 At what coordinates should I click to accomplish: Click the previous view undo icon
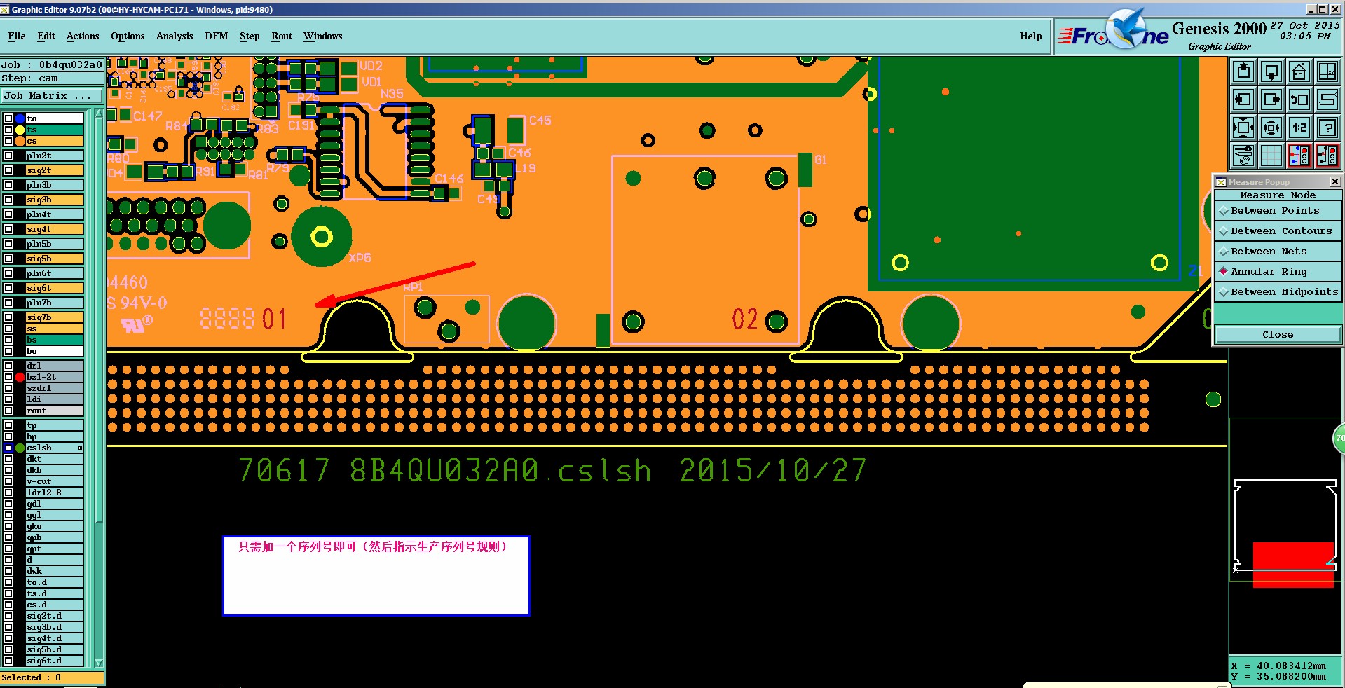pos(1299,99)
